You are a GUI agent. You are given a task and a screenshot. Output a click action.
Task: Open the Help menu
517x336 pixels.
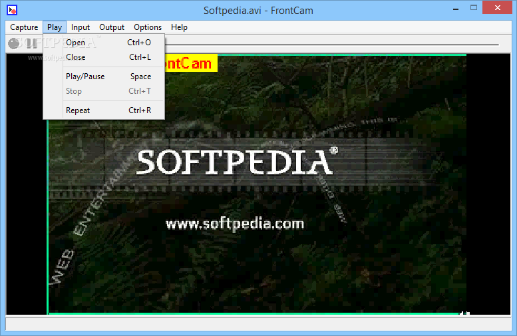[x=179, y=27]
